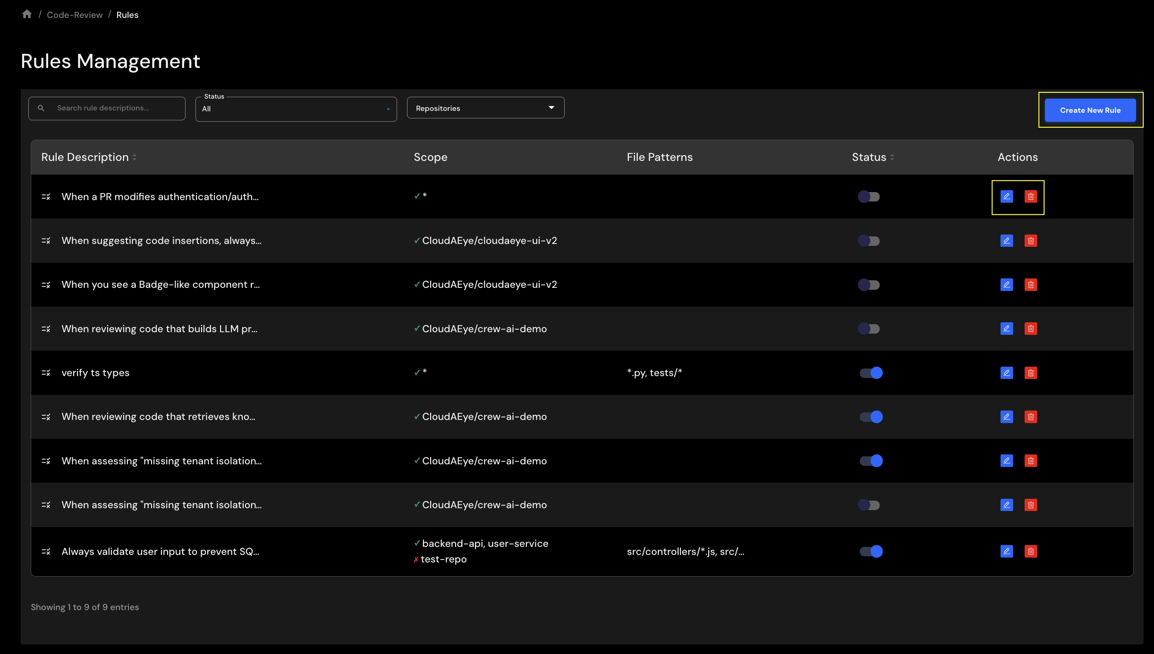Sort the table by Status column
The image size is (1154, 654).
click(x=873, y=157)
